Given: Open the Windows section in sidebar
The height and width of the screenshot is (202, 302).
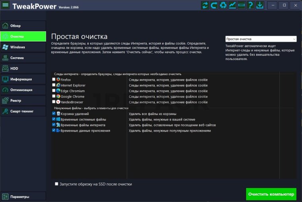Looking at the screenshot, I should pyautogui.click(x=23, y=47).
